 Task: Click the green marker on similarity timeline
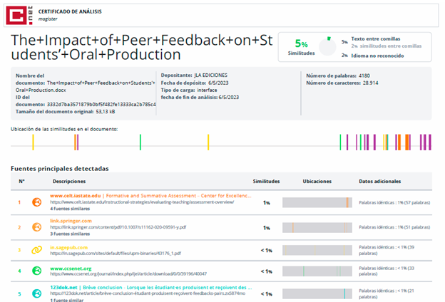pos(140,142)
